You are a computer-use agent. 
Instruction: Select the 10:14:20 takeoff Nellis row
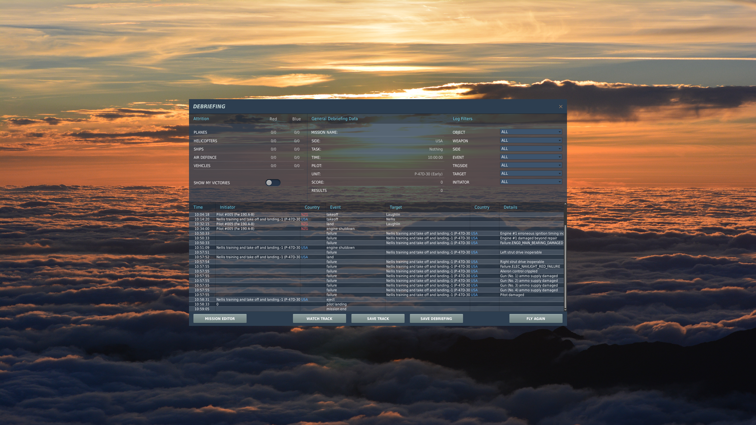click(x=376, y=219)
